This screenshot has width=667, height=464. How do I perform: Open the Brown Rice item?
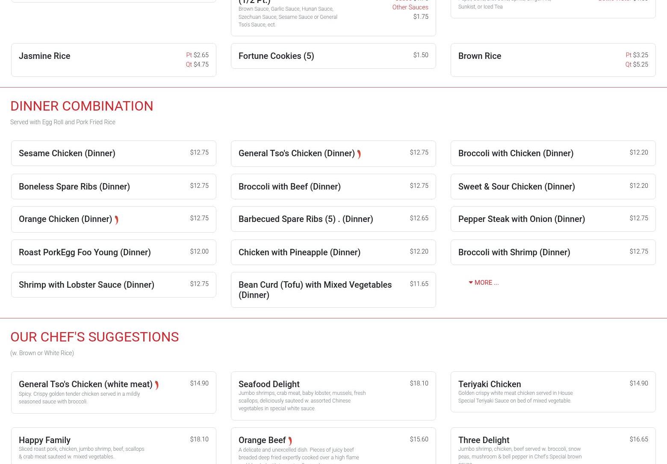pos(479,56)
